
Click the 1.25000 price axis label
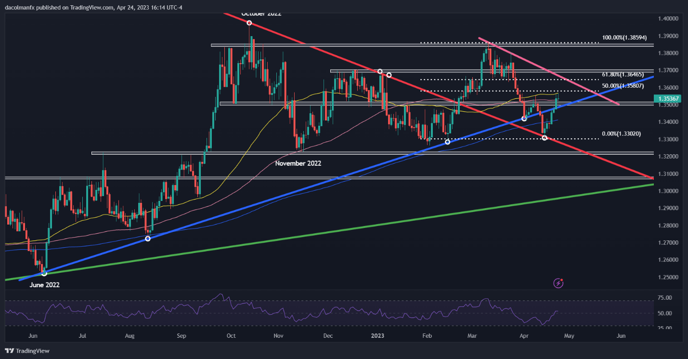point(668,278)
